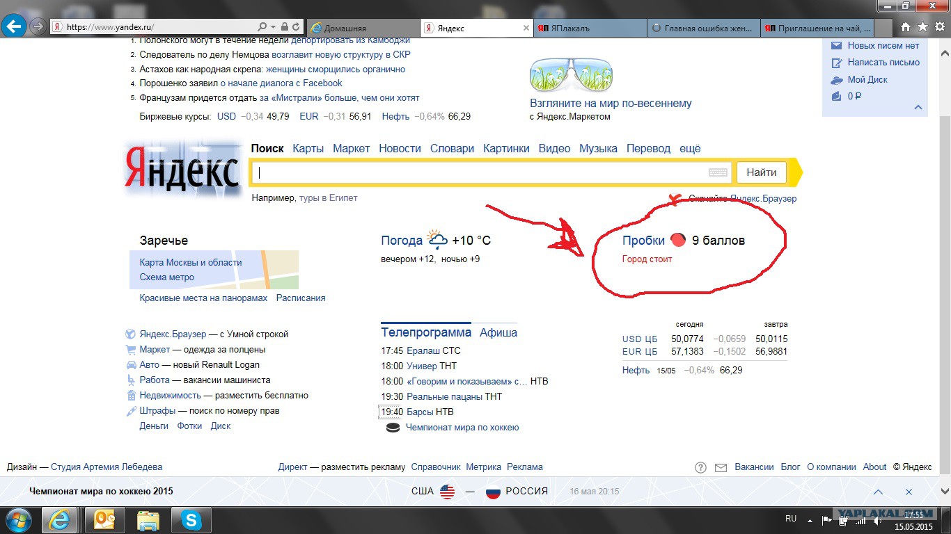Click the Яндекс.Браузер globe icon
The image size is (951, 534).
131,334
